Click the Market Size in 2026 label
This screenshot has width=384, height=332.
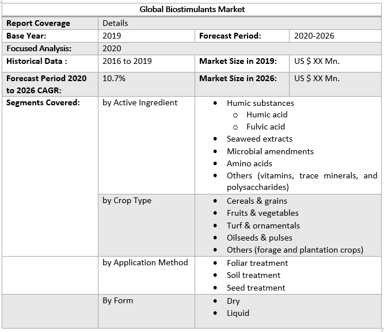click(x=238, y=78)
